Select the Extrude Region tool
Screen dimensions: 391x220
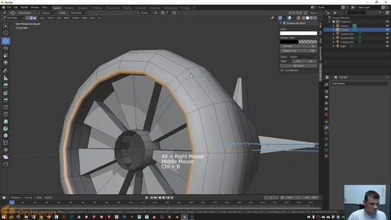[x=5, y=86]
